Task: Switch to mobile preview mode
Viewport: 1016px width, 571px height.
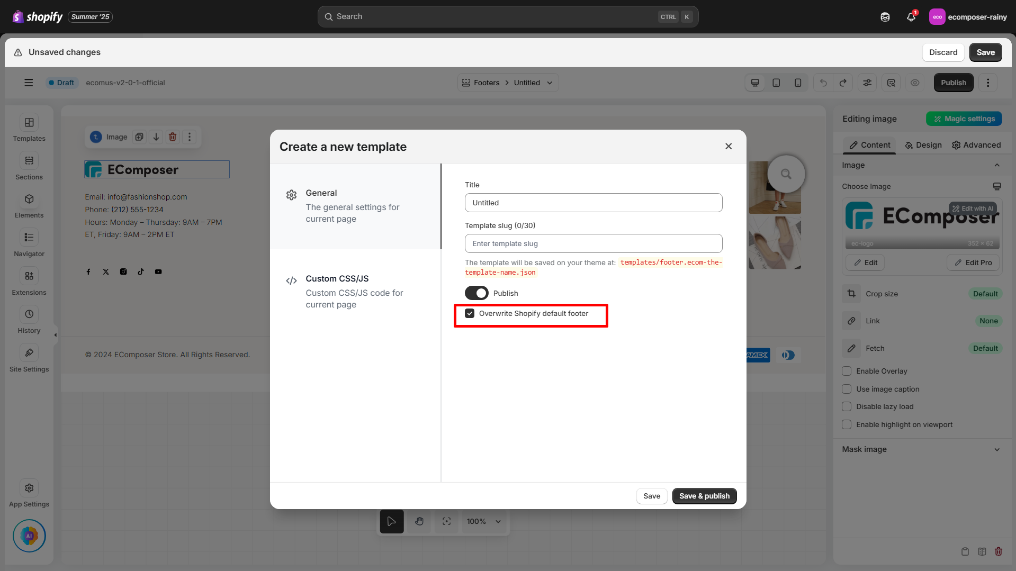Action: [x=798, y=83]
